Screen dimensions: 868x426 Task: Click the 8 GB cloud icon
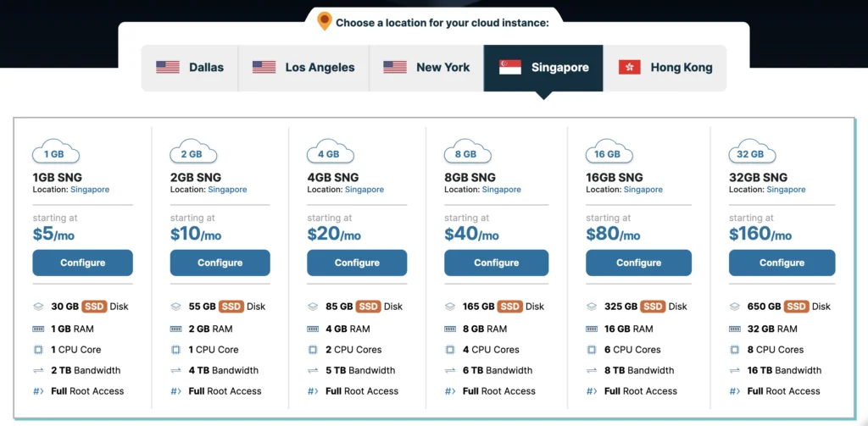468,151
